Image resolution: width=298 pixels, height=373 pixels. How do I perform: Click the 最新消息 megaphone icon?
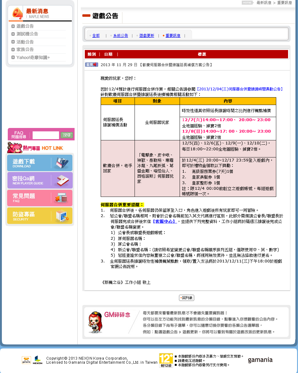[x=17, y=13]
